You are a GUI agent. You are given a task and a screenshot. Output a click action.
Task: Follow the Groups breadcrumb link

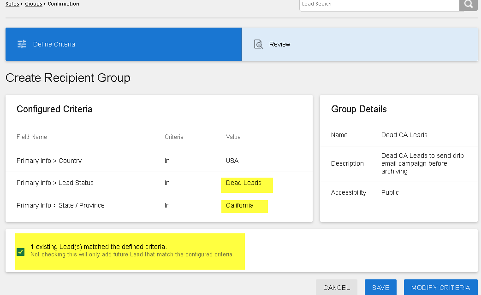33,4
